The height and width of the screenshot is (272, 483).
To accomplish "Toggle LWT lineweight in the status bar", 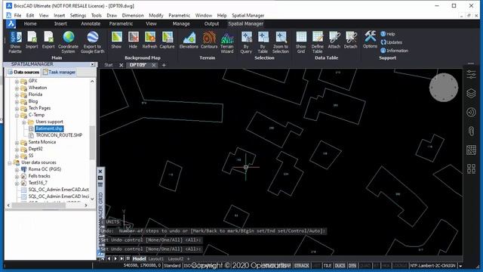I will click(316, 265).
